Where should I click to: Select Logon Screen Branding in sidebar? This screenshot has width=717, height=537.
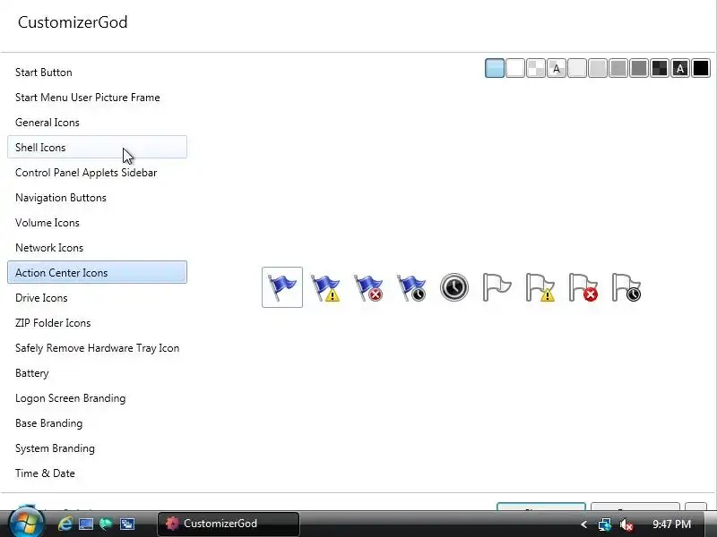point(97,398)
